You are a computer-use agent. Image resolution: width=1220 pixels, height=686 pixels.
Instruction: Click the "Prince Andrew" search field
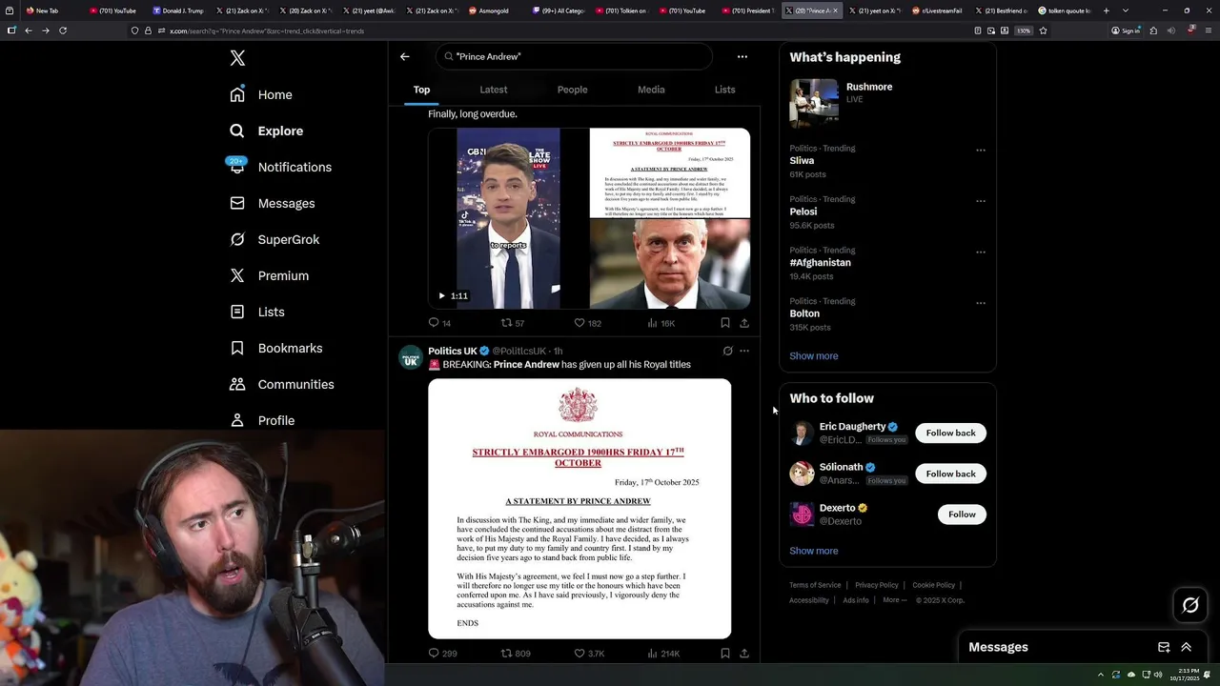[574, 56]
